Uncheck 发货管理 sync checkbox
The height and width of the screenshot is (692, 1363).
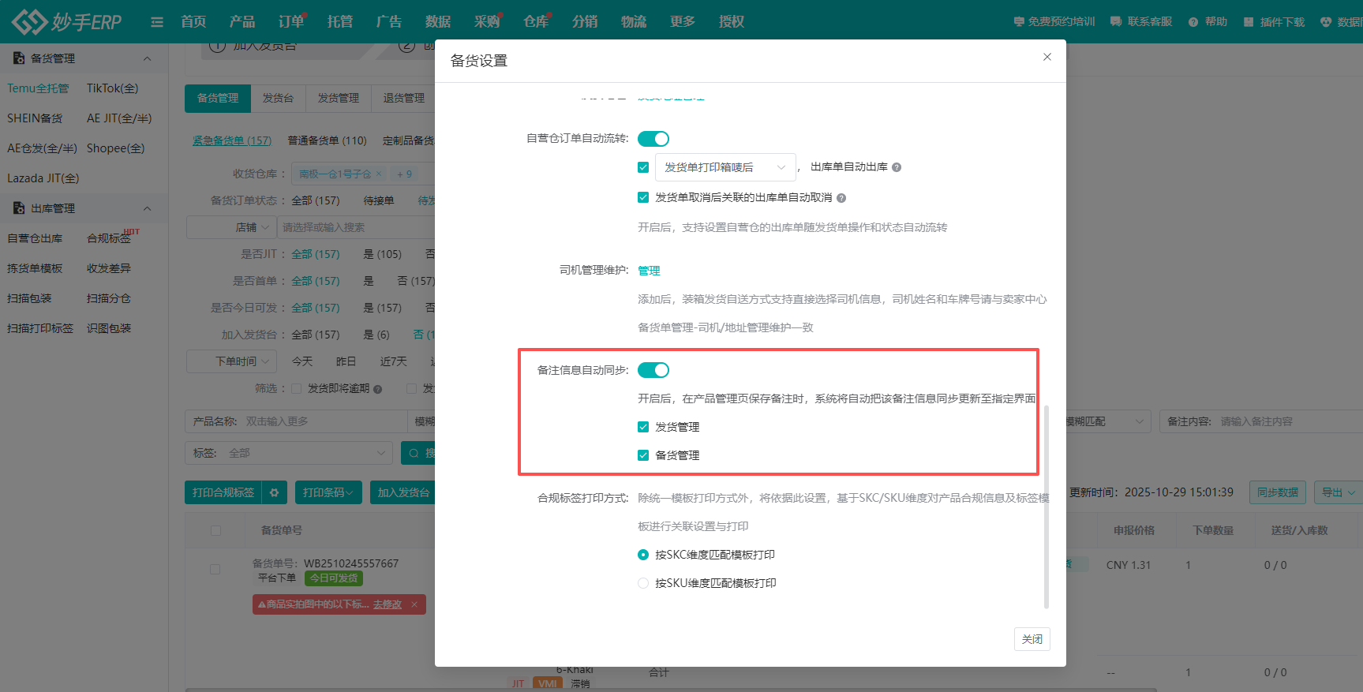643,427
